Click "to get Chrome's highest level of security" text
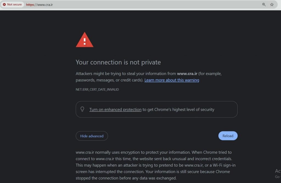This screenshot has height=183, width=281. click(178, 110)
